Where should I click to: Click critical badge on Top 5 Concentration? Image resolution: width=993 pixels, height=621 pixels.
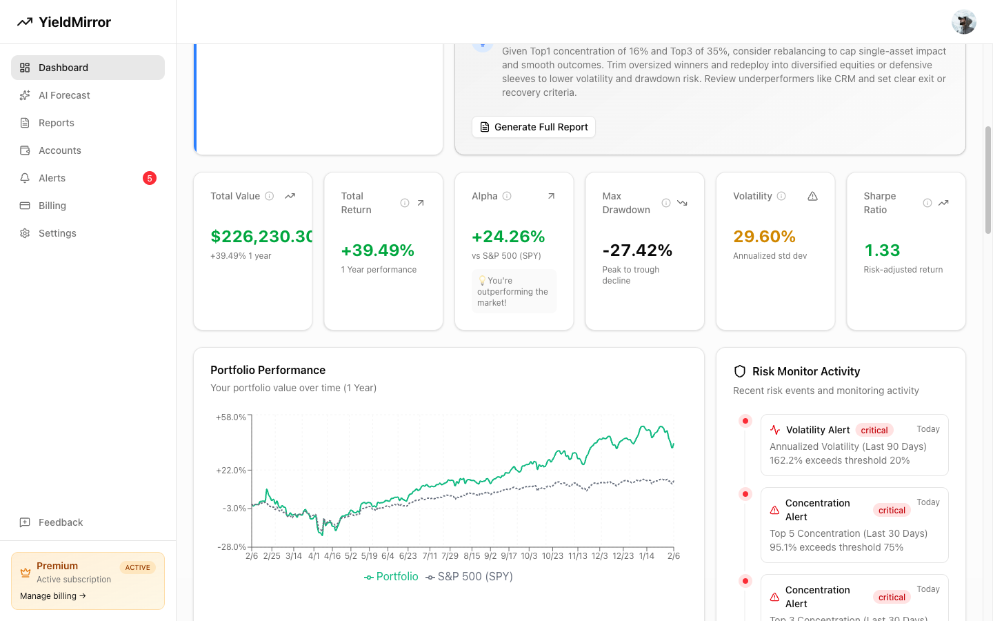(x=892, y=510)
